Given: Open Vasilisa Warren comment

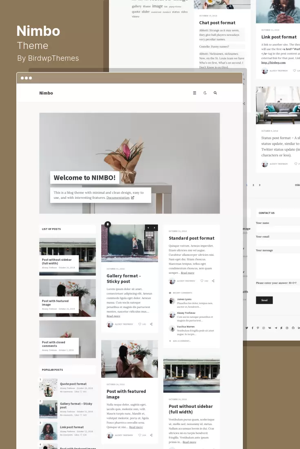Looking at the screenshot, I should click(186, 327).
